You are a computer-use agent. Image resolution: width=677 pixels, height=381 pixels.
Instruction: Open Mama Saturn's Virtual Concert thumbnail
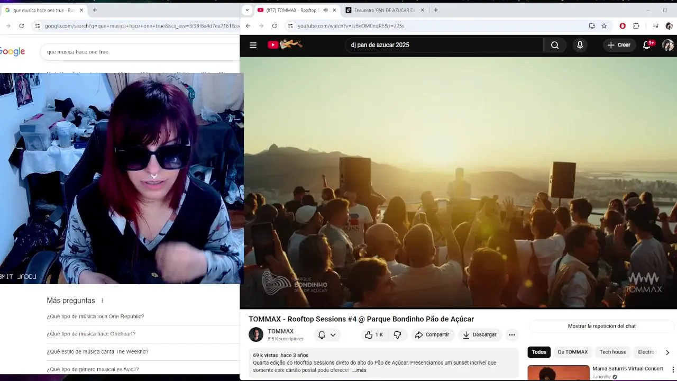558,373
